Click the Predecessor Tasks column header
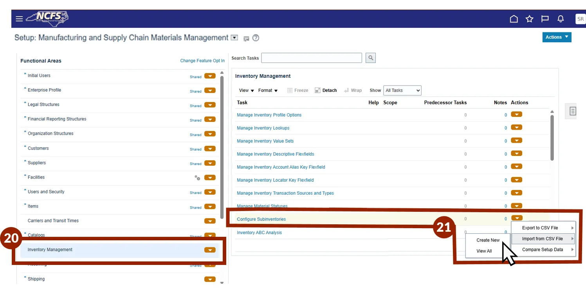Screen dimensions: 586x288 tap(445, 103)
